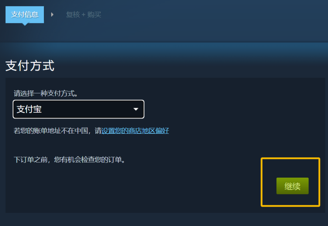
Task: Click the pointer notch beneath 支付信息 tab
Action: 25,24
